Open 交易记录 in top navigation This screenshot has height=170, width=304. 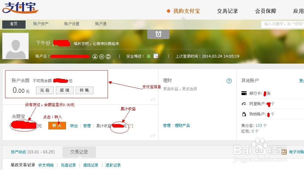[227, 11]
